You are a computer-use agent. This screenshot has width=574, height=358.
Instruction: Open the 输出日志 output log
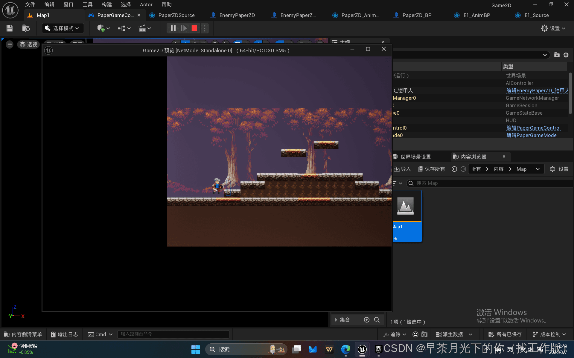coord(64,334)
